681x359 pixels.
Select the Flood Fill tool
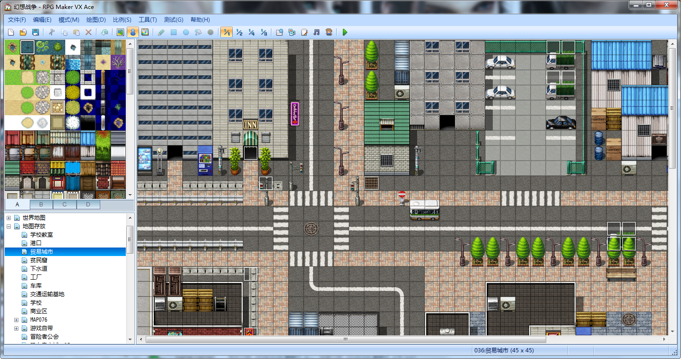pyautogui.click(x=198, y=32)
